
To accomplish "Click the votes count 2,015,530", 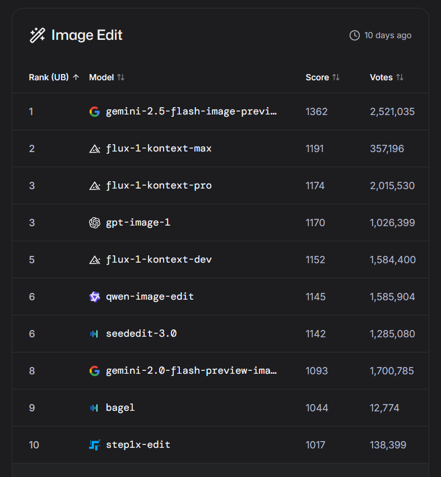I will [392, 186].
